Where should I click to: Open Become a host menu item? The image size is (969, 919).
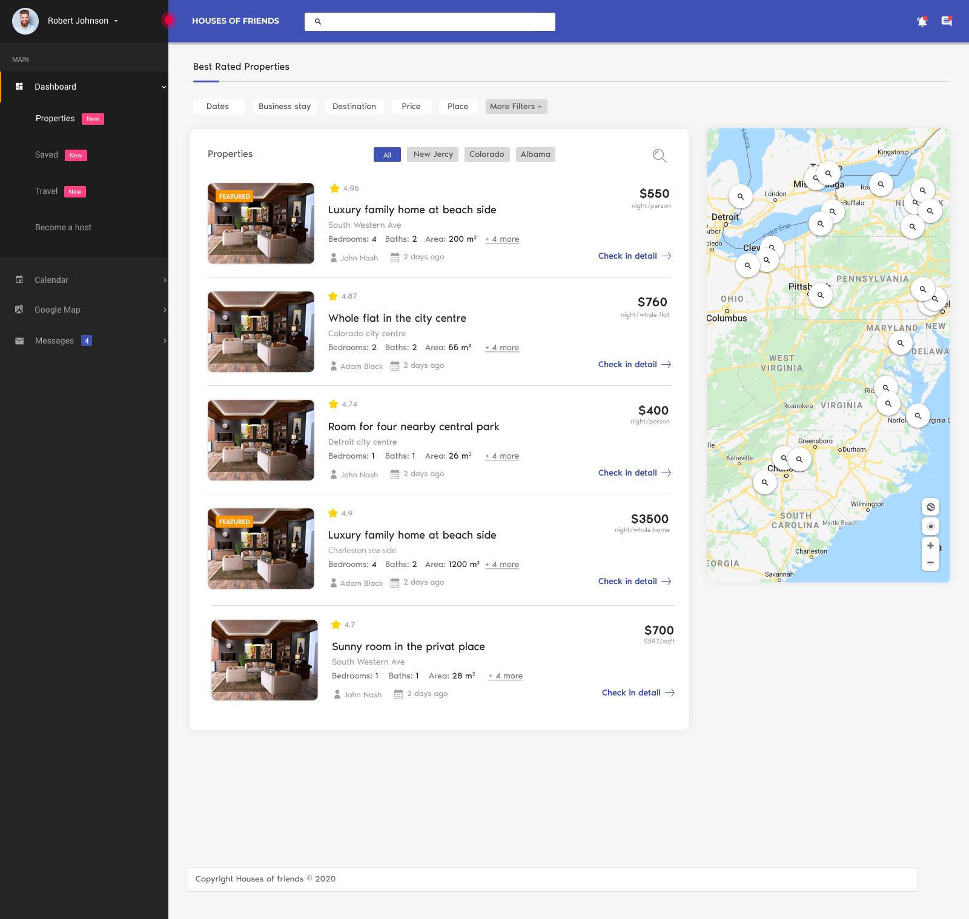click(63, 228)
